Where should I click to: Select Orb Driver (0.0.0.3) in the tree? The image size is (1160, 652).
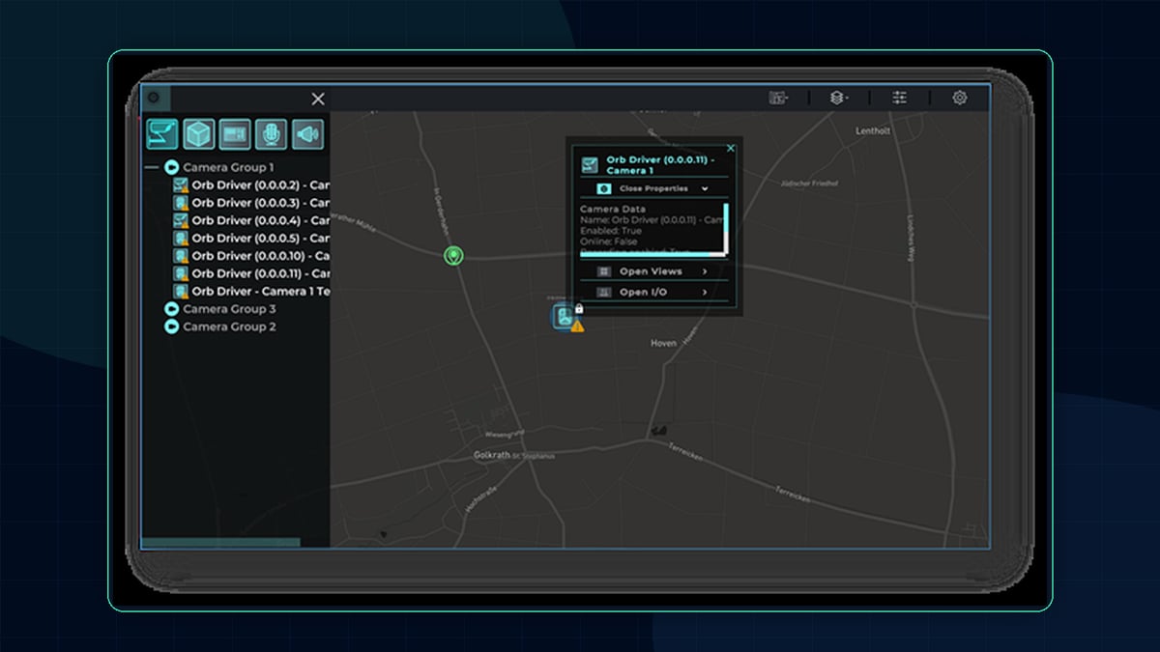[x=260, y=203]
